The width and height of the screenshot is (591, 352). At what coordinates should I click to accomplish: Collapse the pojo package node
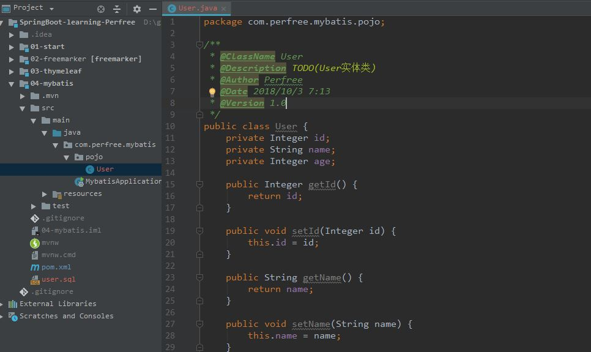[67, 157]
